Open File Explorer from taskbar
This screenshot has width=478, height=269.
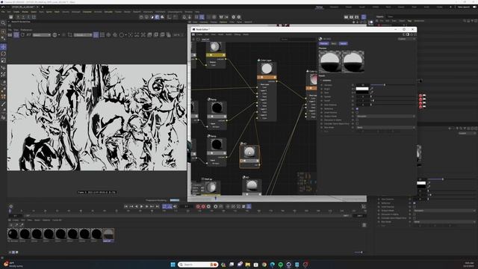(x=247, y=265)
